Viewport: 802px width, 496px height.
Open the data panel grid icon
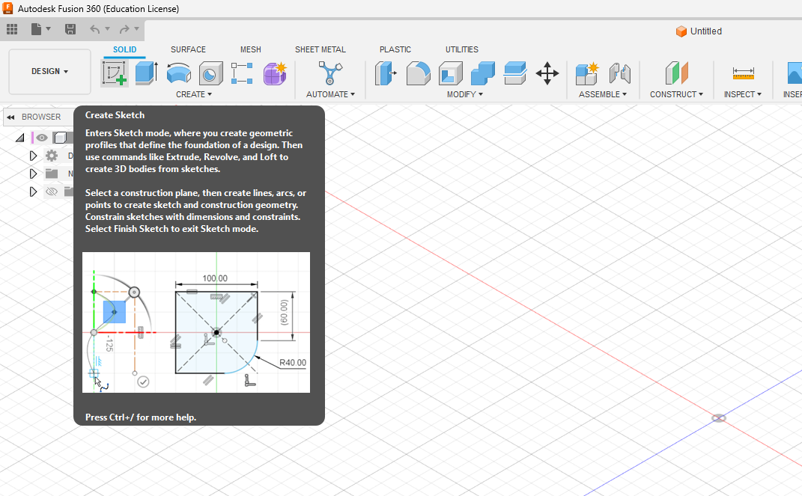[12, 29]
